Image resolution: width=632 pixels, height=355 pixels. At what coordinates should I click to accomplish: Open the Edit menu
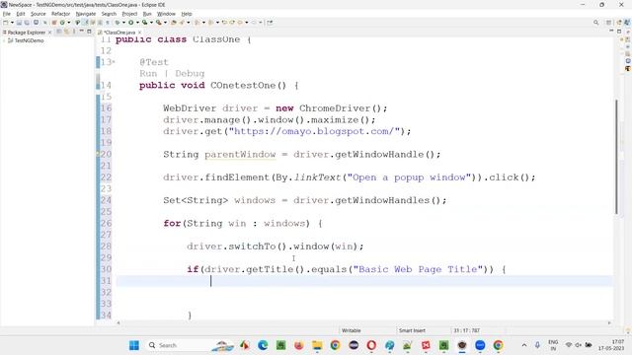tap(21, 14)
